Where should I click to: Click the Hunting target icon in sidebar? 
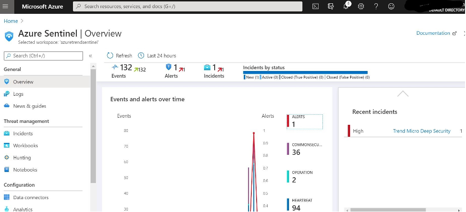(7, 158)
